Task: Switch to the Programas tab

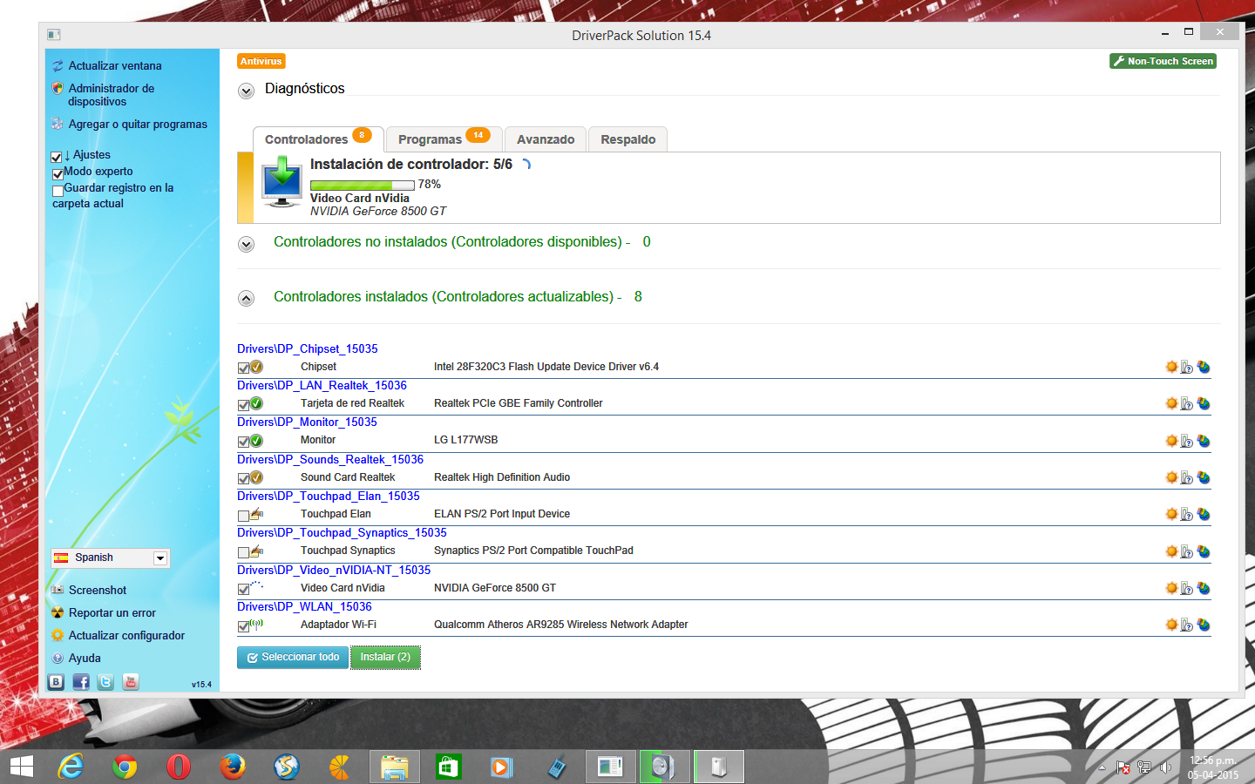Action: [444, 139]
